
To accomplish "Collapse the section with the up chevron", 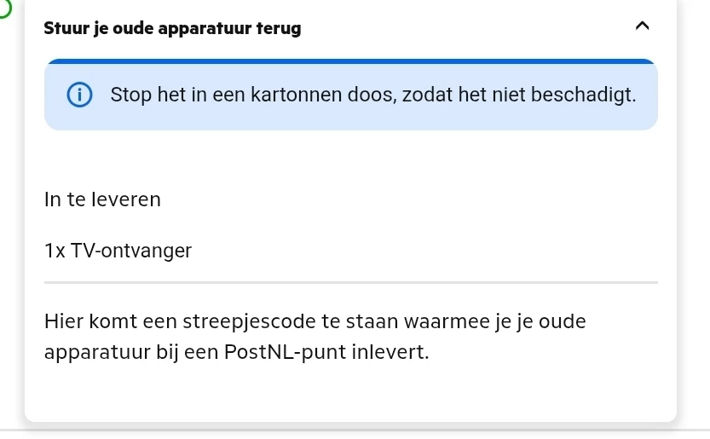I will [643, 26].
